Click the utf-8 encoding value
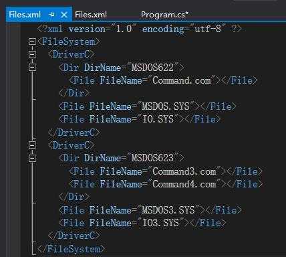This screenshot has height=257, width=286. coord(208,29)
